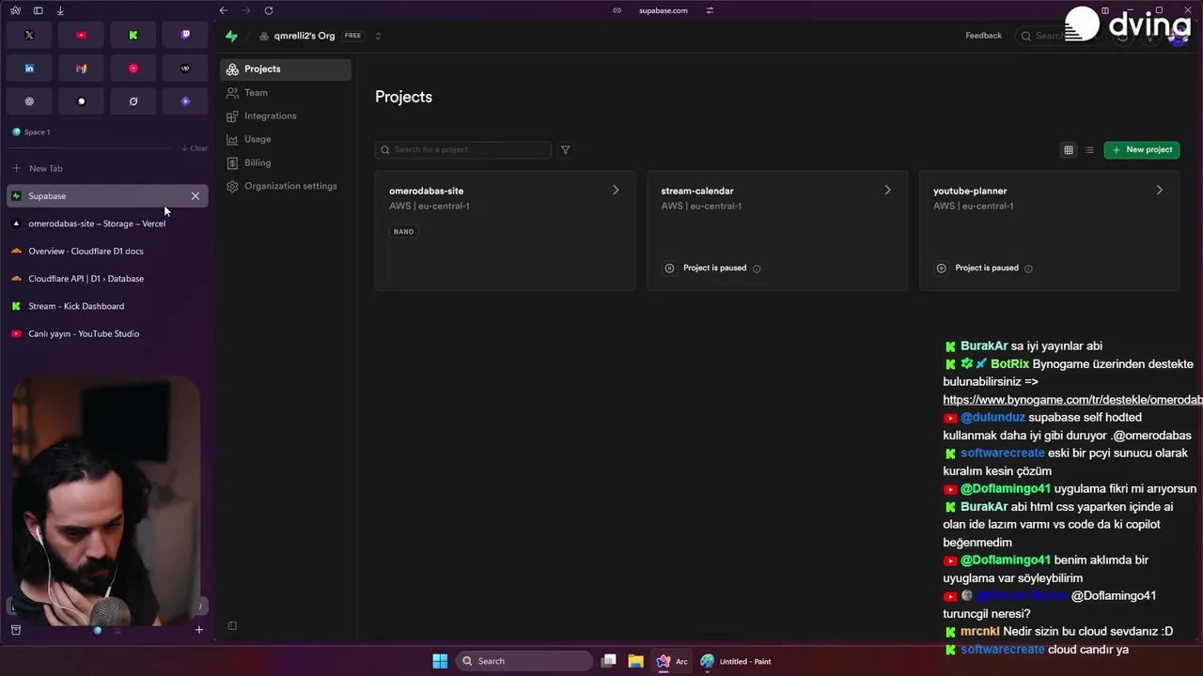The image size is (1203, 676).
Task: Expand stream-calendar project chevron
Action: click(x=887, y=190)
